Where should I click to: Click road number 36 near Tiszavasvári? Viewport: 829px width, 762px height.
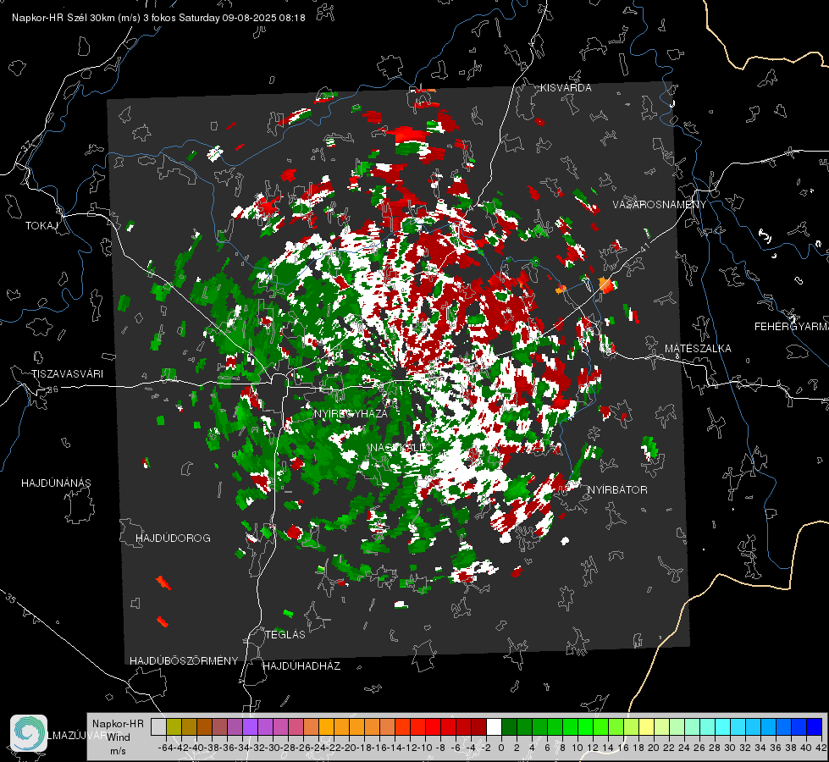coord(53,389)
